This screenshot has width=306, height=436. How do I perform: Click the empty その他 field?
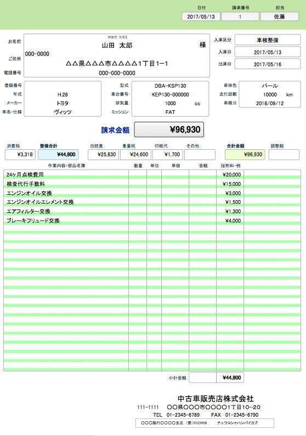(x=200, y=155)
